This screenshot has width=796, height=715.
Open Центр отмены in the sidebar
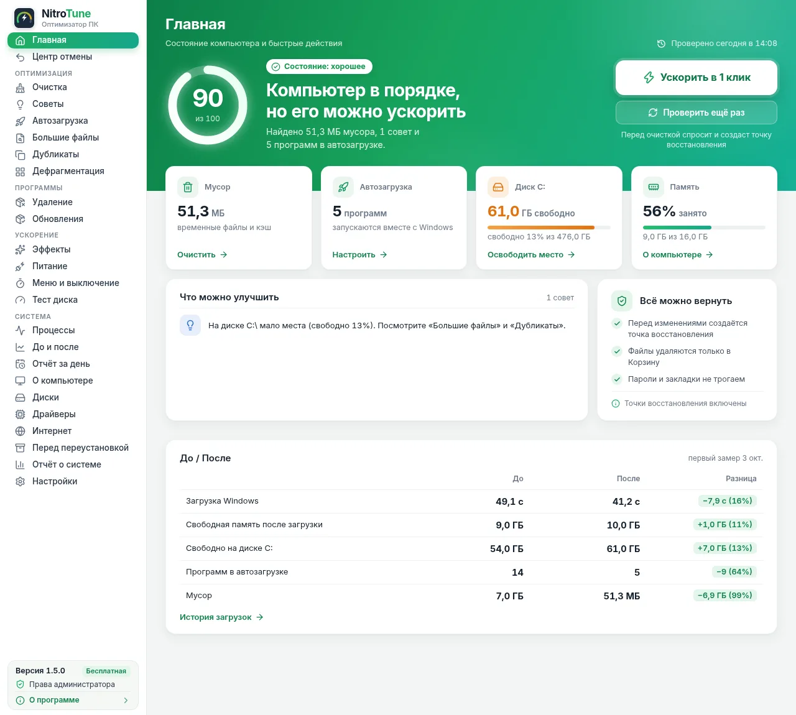click(73, 57)
